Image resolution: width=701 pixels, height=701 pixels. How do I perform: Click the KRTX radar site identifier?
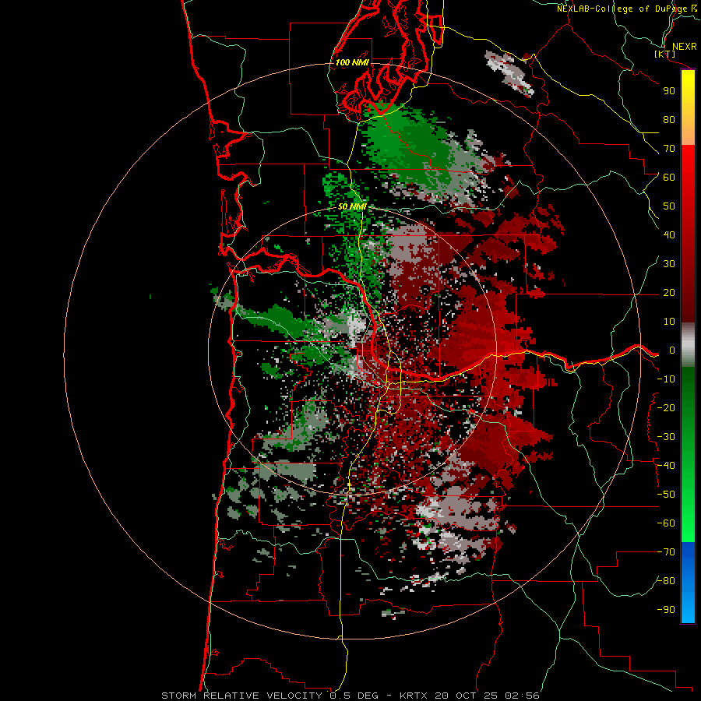pos(414,696)
